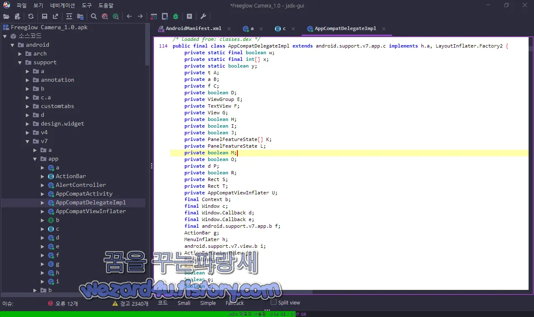Click the Sync with editor toolbar icon
This screenshot has width=534, height=317.
69,16
